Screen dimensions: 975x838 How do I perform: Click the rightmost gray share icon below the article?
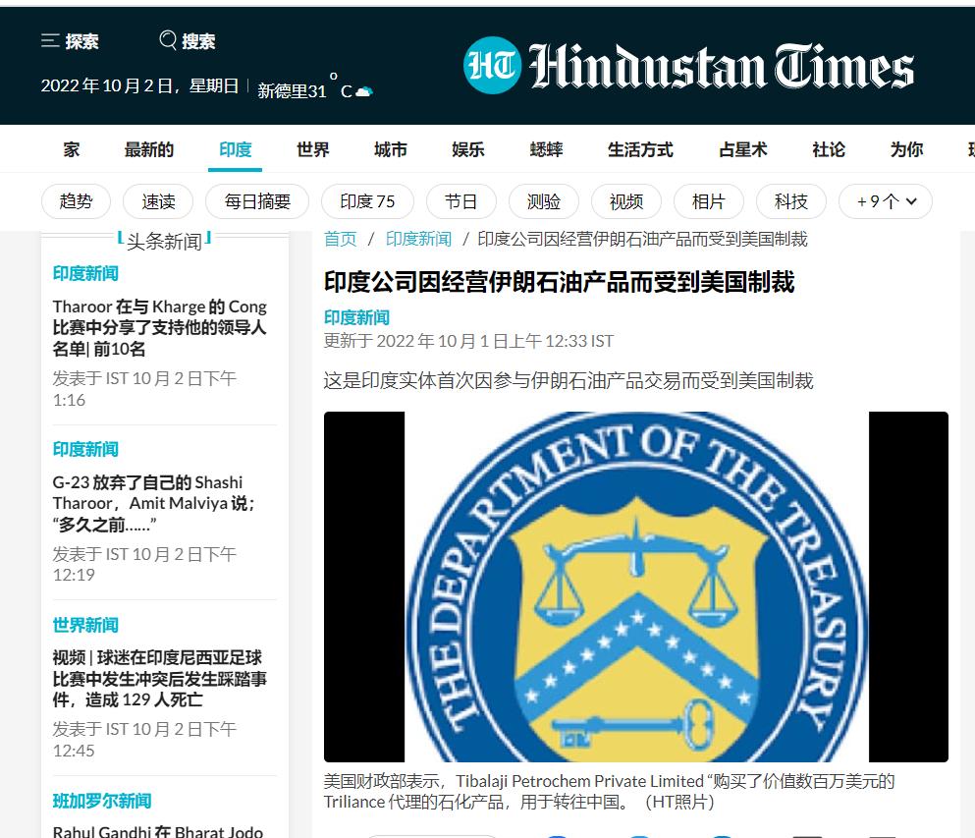[885, 835]
